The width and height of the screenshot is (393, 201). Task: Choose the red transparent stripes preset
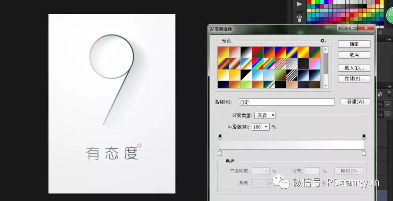coord(281,64)
